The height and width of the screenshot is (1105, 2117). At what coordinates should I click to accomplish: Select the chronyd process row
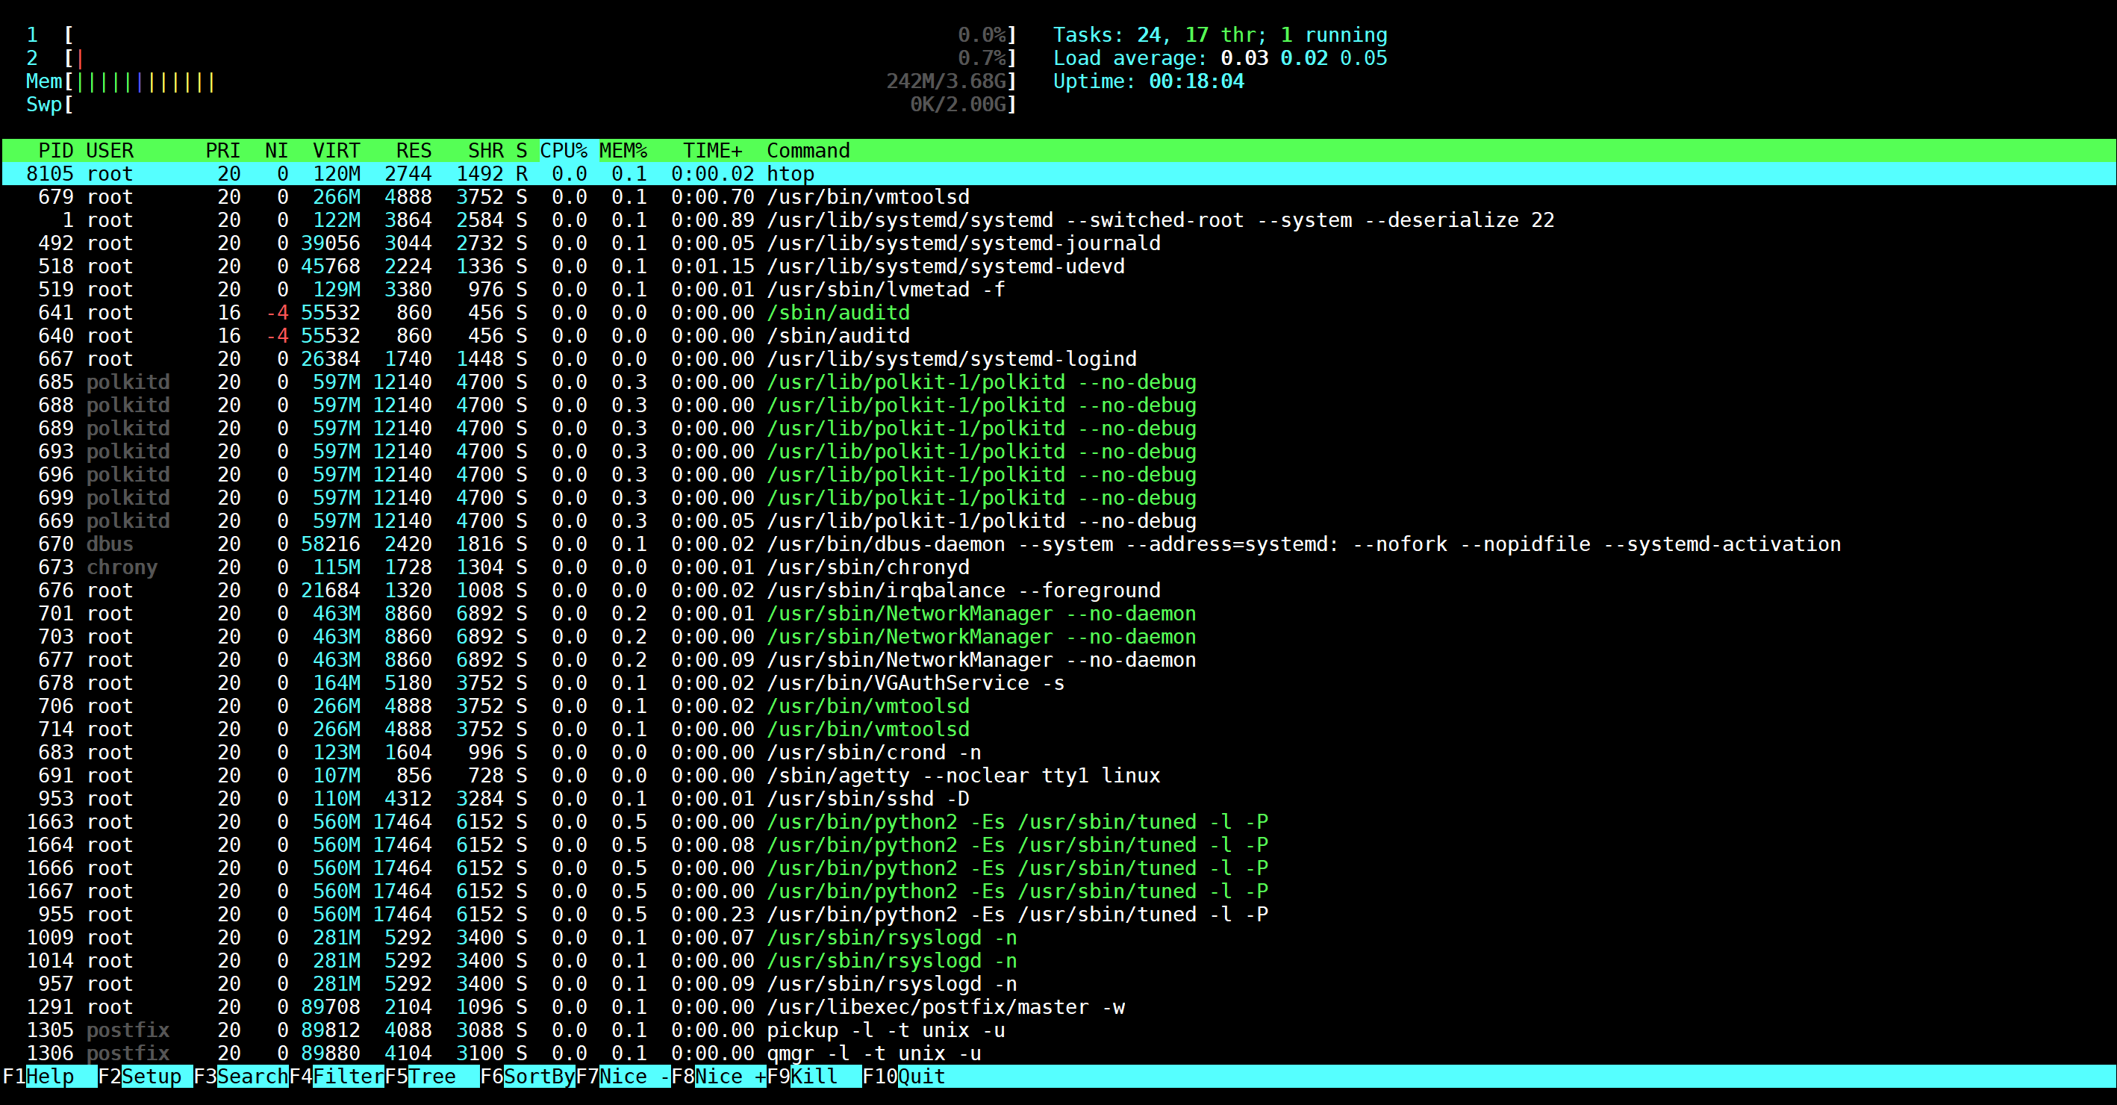click(x=867, y=567)
